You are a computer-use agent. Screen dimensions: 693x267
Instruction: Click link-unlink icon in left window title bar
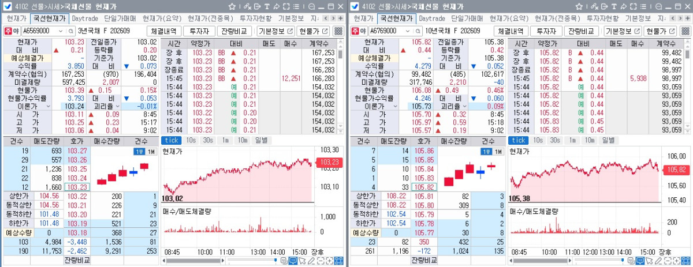coord(247,6)
